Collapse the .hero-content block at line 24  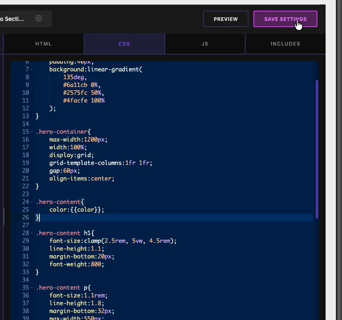click(x=32, y=202)
